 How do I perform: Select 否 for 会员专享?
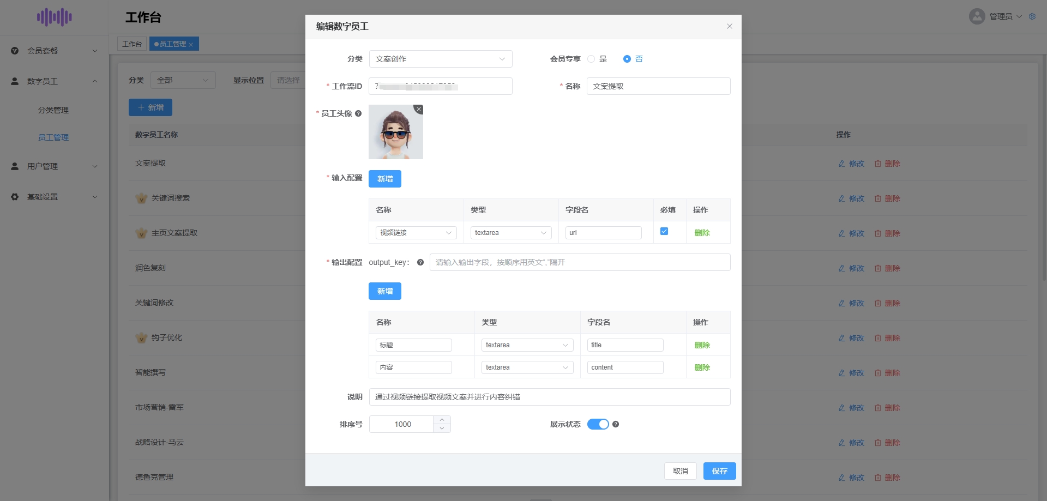tap(627, 59)
